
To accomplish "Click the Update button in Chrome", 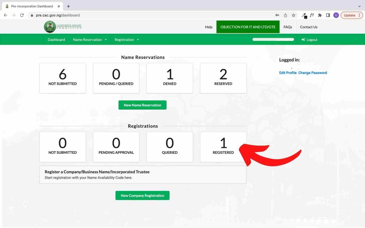I will point(352,15).
